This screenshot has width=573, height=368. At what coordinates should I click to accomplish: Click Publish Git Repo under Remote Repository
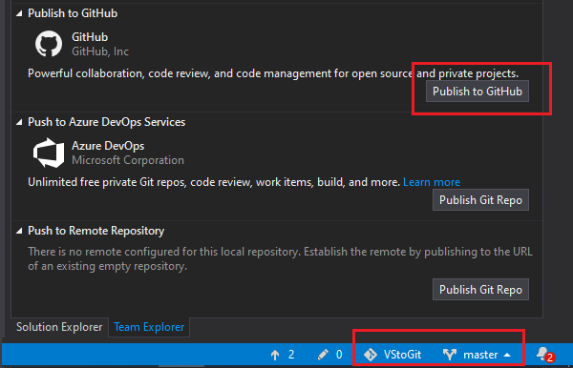tap(480, 290)
